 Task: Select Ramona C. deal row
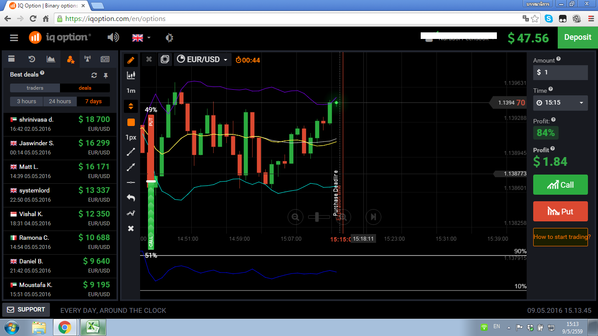click(60, 242)
